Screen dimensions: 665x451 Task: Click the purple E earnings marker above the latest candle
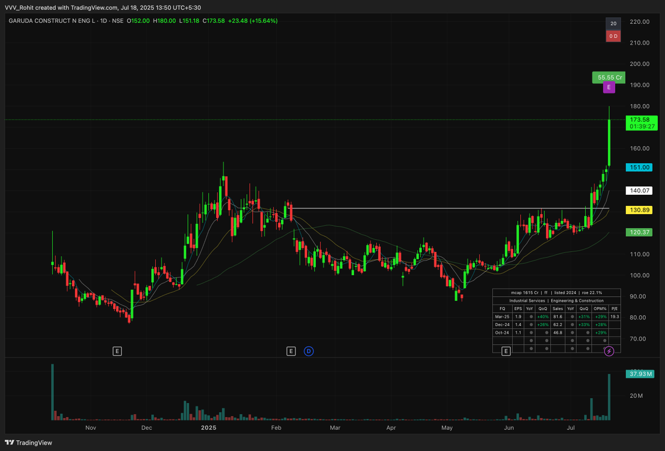click(609, 88)
